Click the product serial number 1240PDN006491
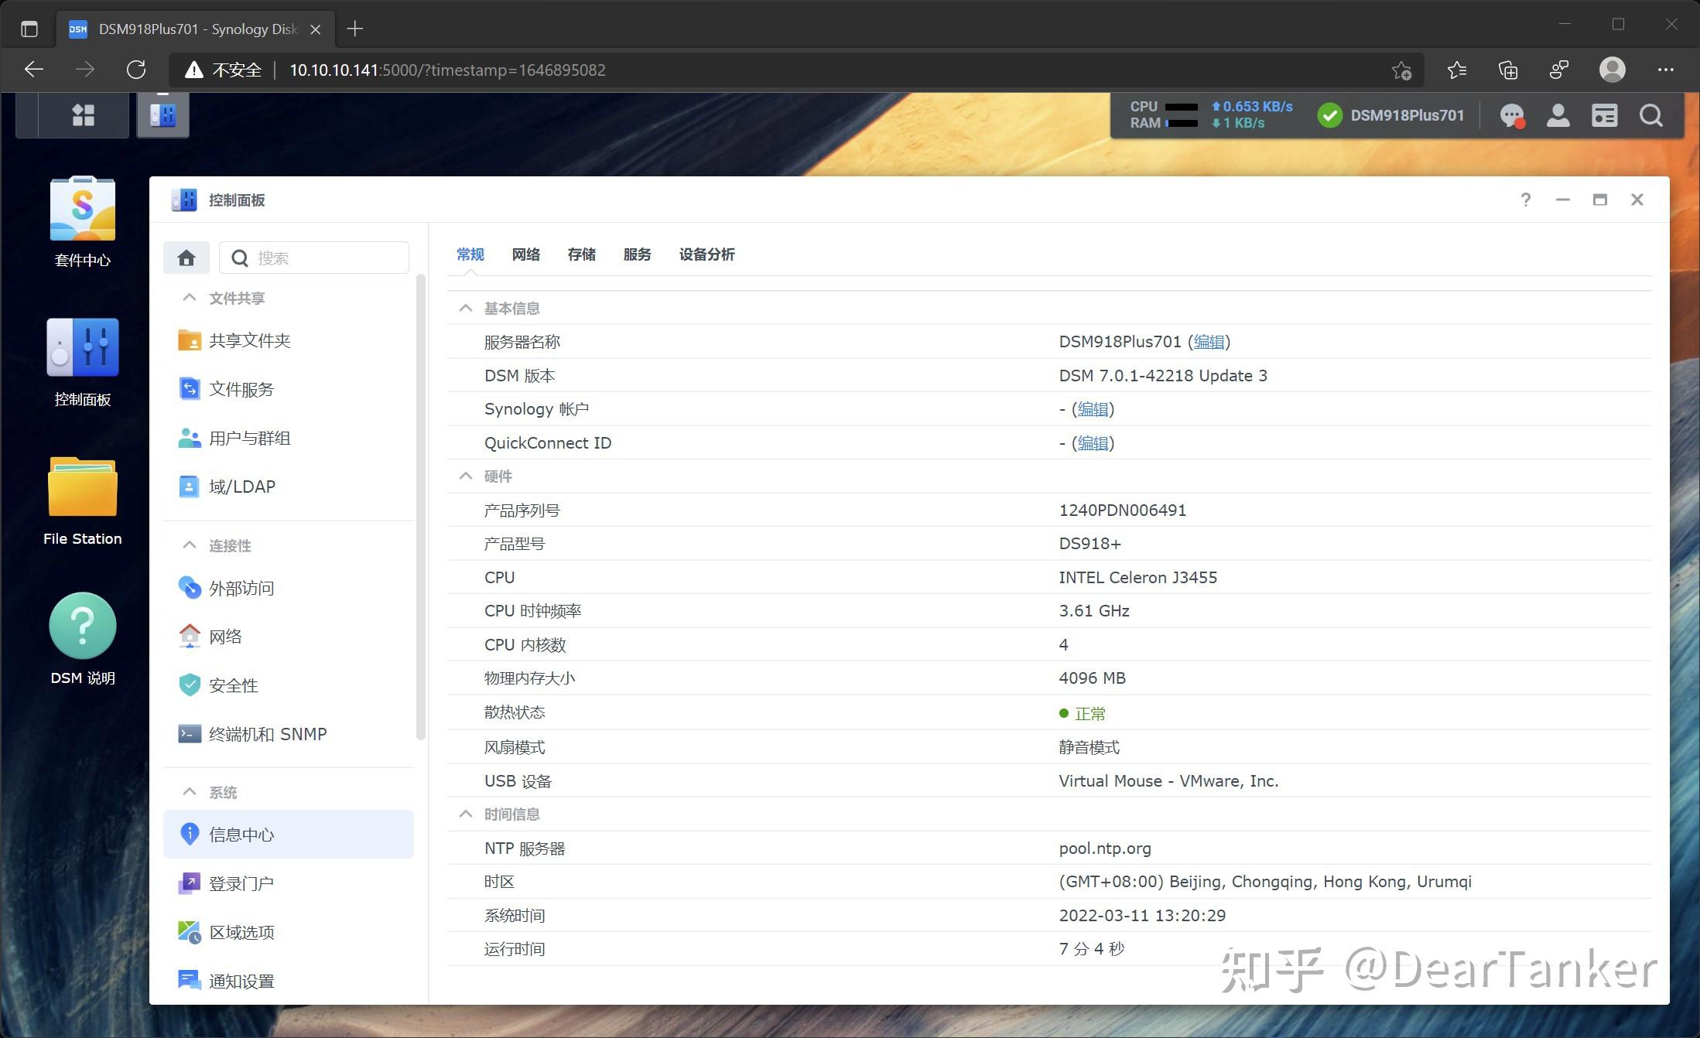 tap(1122, 510)
